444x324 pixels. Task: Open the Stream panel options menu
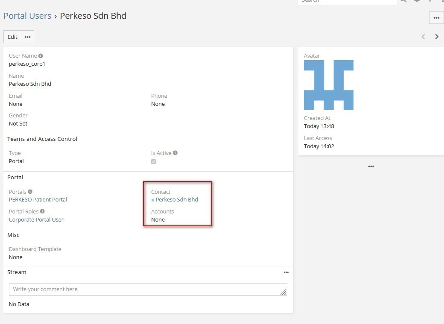click(286, 272)
